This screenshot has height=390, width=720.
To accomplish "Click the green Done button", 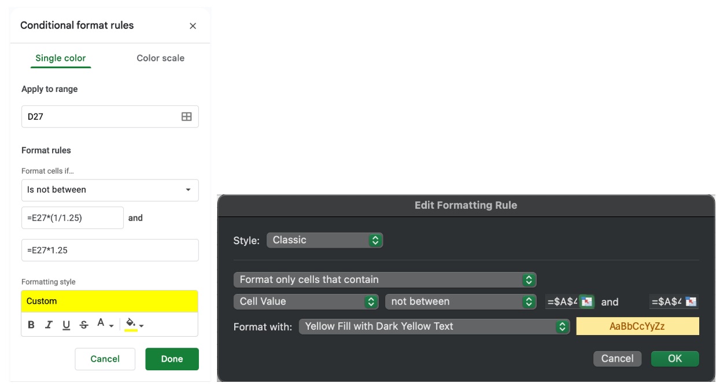I will (x=172, y=359).
